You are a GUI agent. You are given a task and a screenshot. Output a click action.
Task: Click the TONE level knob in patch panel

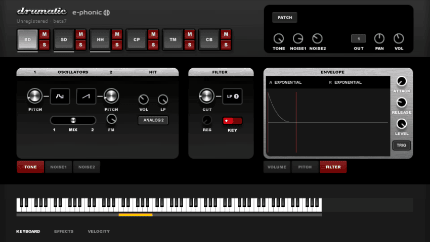[279, 38]
